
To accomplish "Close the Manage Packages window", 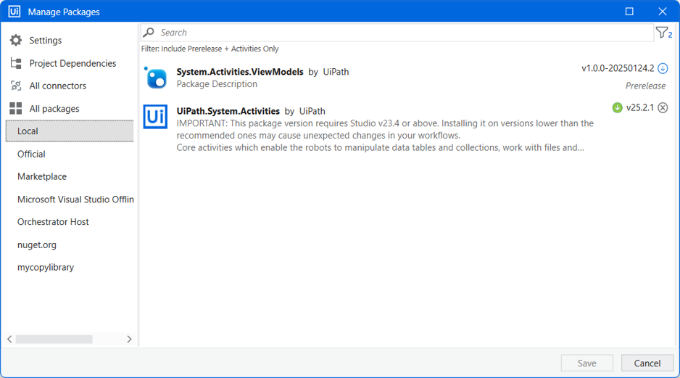I will (662, 12).
